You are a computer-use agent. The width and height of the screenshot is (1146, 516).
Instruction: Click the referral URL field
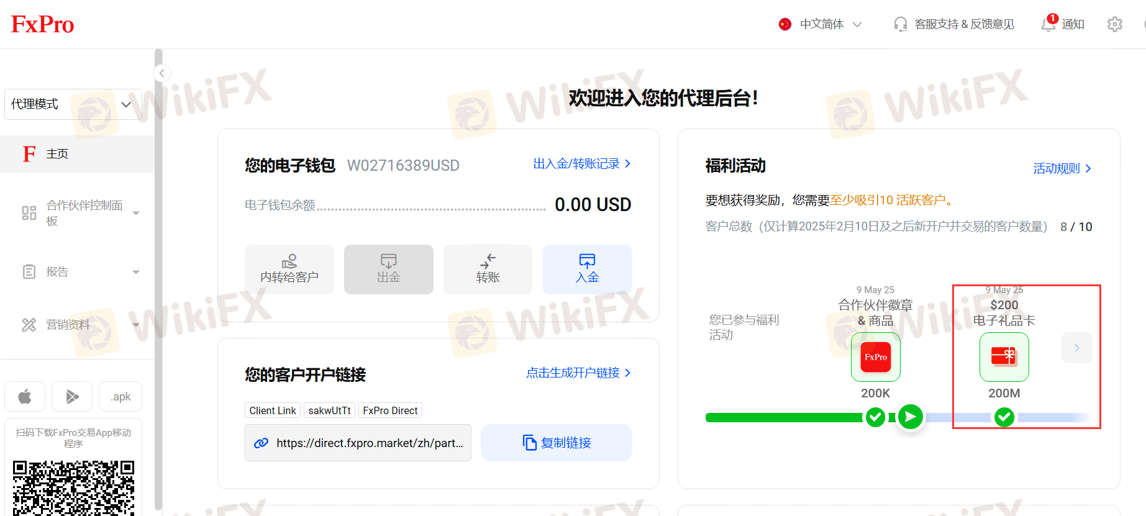(x=358, y=443)
